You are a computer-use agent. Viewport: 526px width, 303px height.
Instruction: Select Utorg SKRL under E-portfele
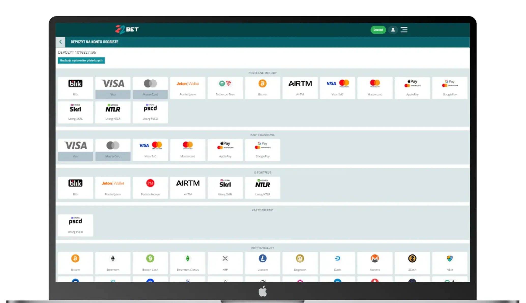225,187
